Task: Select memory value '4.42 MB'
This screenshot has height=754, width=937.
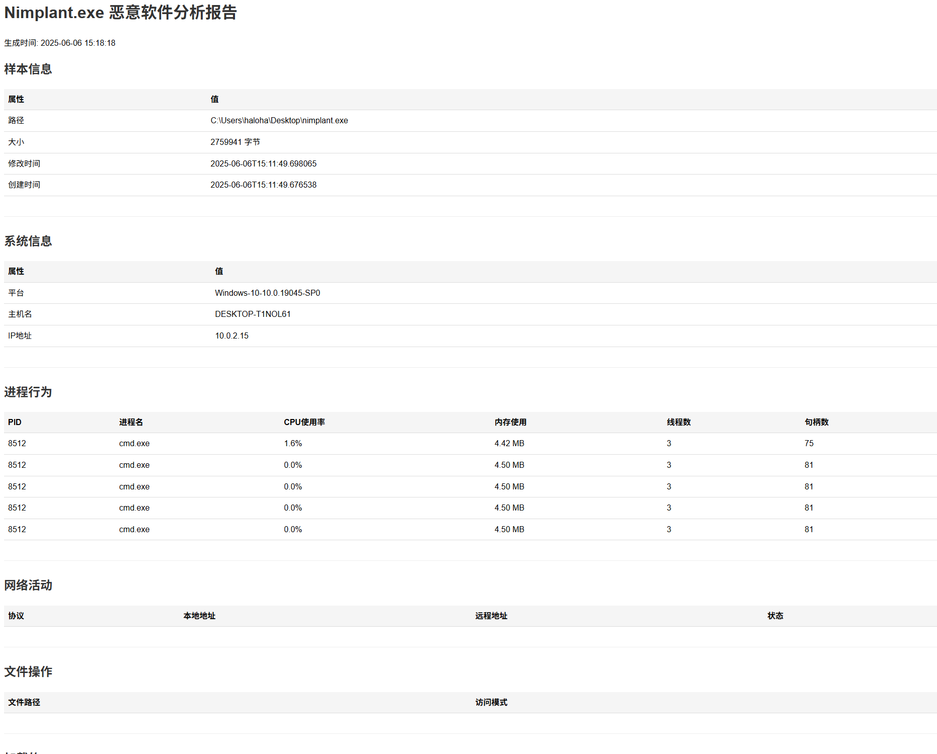Action: coord(509,444)
